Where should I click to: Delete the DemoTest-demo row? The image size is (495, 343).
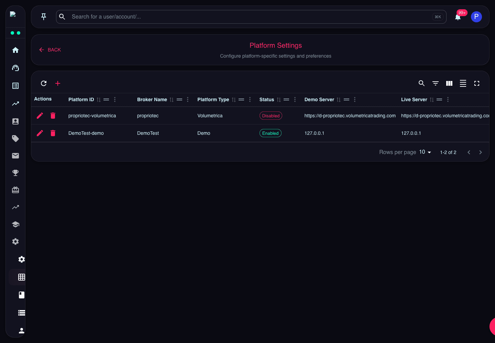(53, 133)
